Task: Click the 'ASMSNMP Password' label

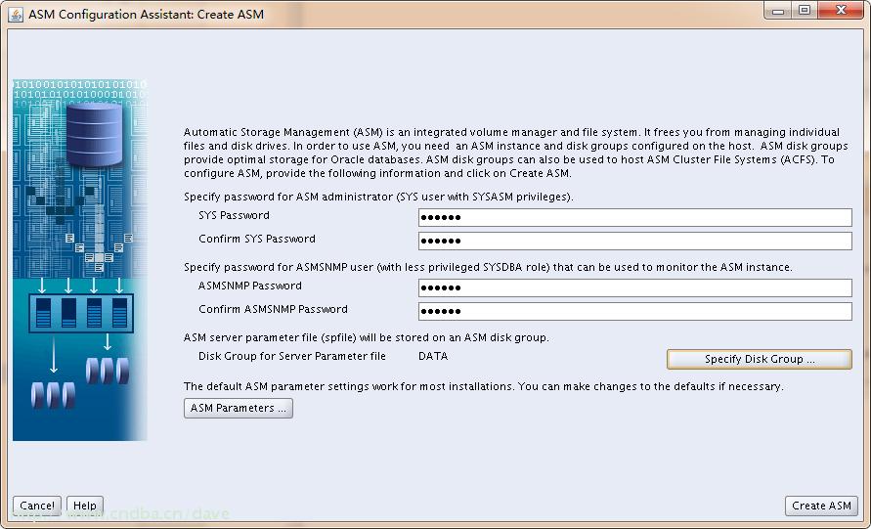Action: 250,286
